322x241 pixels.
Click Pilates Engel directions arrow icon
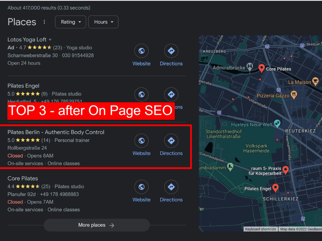(171, 94)
